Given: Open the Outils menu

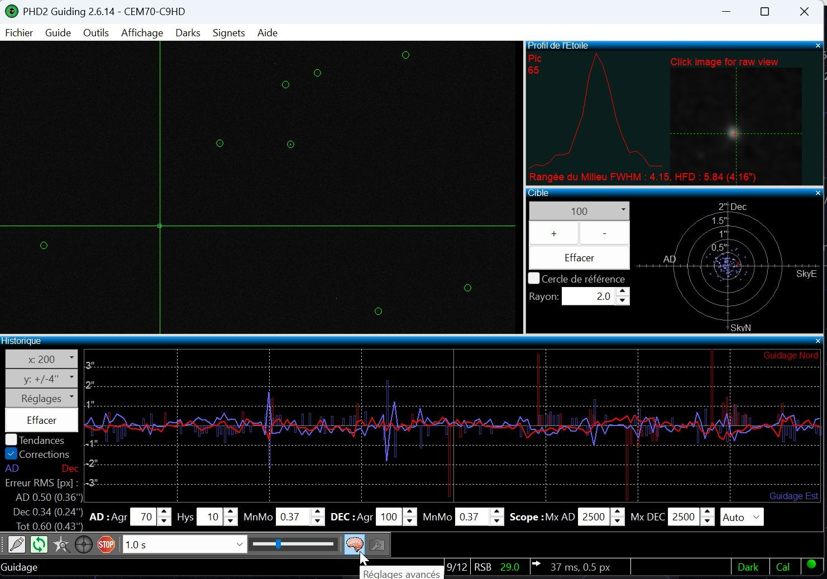Looking at the screenshot, I should pos(96,33).
